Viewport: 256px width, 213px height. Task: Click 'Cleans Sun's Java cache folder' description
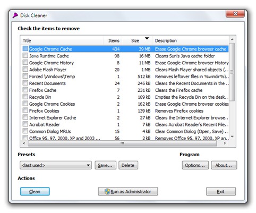[x=185, y=56]
